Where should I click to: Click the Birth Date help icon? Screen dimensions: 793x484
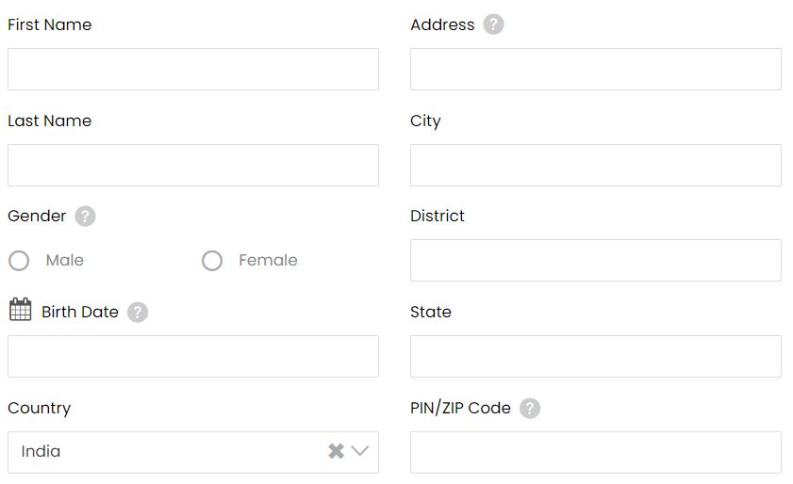click(x=137, y=313)
